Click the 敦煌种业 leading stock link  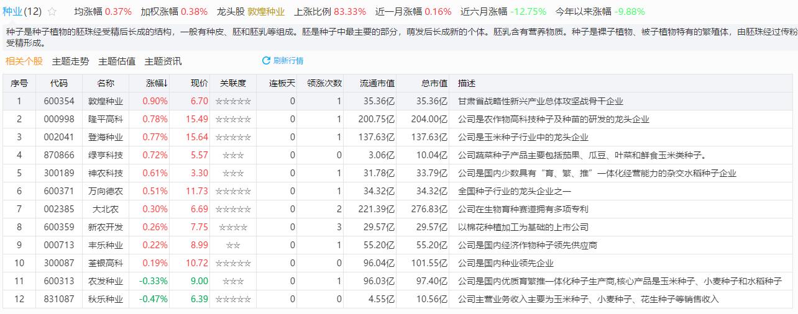[x=266, y=12]
